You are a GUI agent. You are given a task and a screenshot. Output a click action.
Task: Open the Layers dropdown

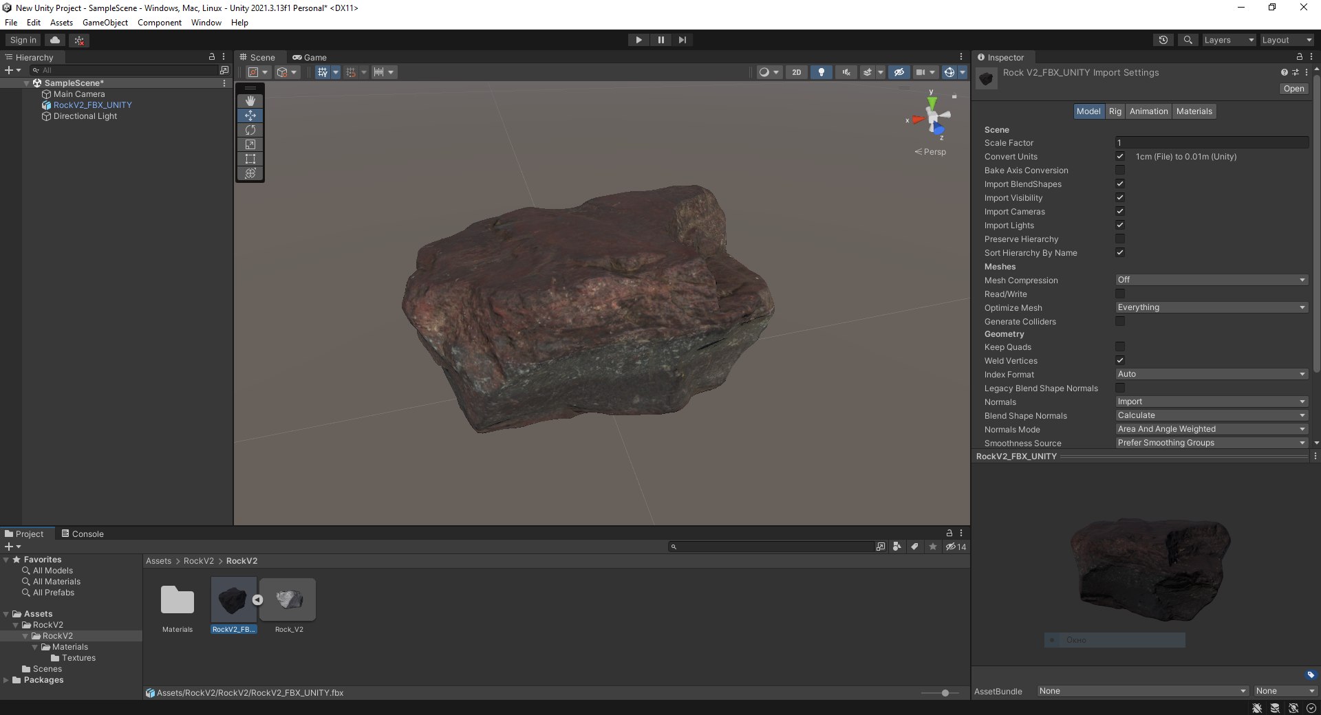[1229, 40]
